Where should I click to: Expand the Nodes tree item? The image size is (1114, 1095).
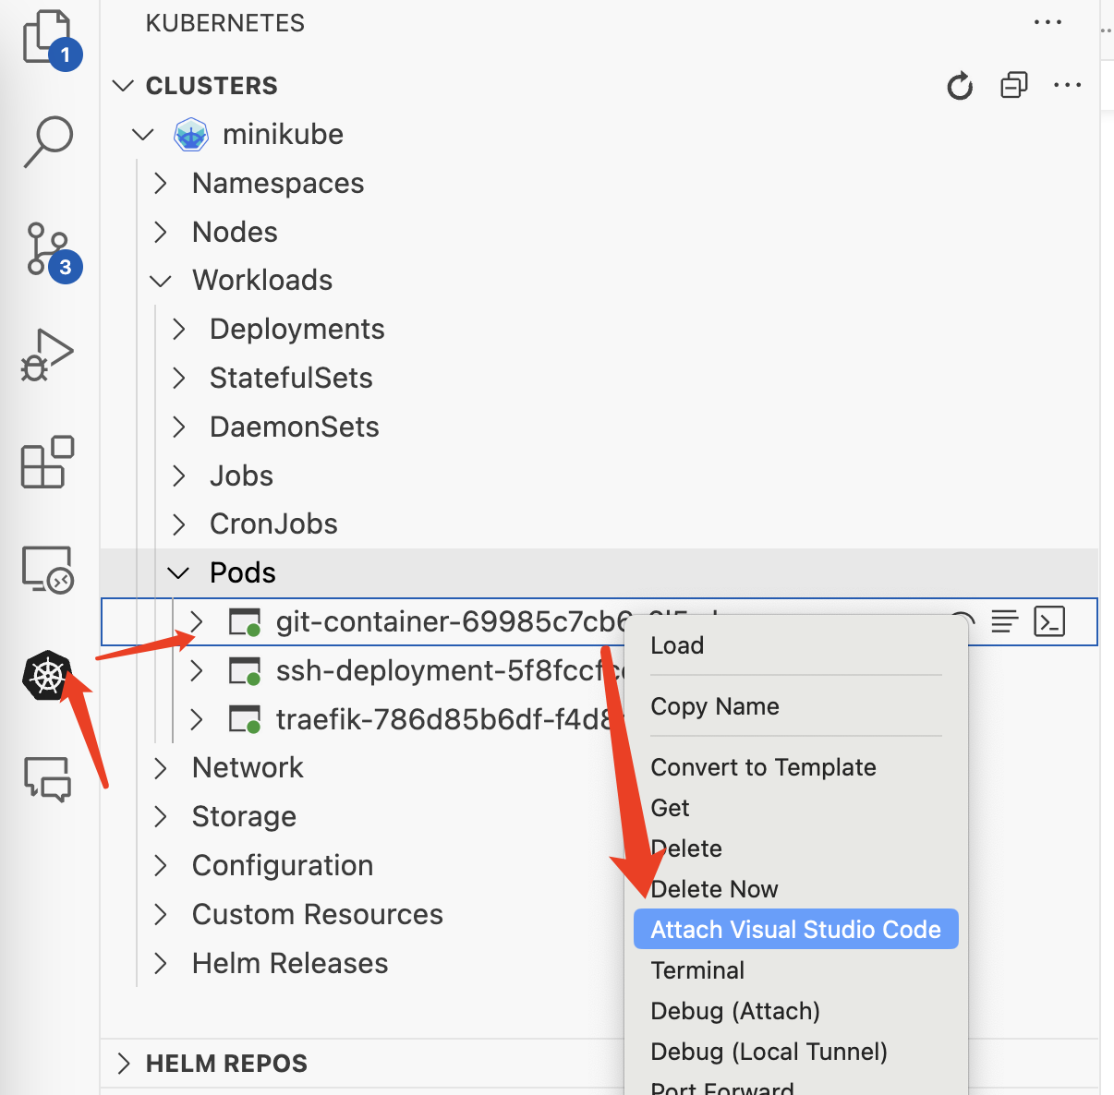(x=161, y=232)
